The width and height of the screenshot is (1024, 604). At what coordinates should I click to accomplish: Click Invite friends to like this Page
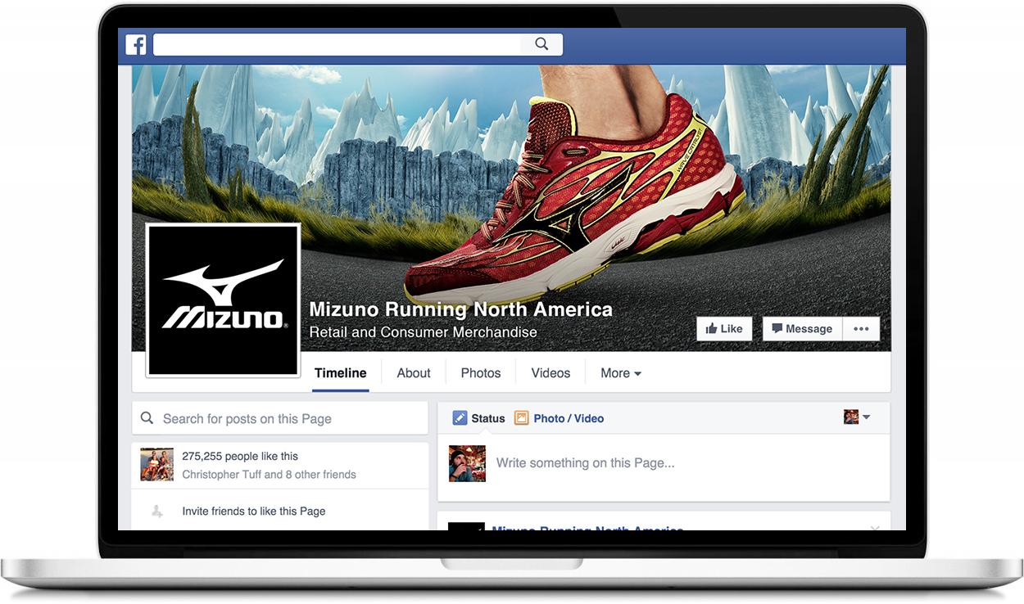pos(254,512)
